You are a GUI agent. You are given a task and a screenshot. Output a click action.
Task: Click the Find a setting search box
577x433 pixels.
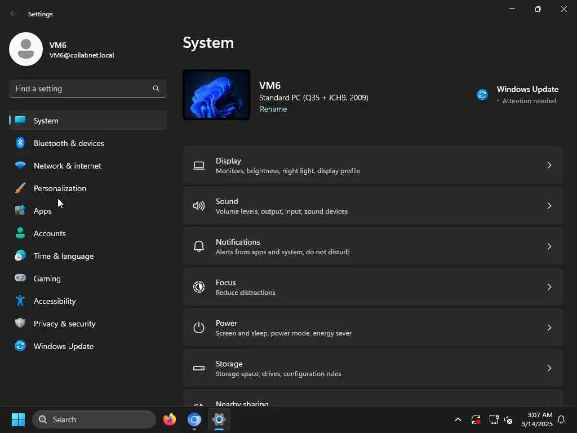click(x=87, y=89)
